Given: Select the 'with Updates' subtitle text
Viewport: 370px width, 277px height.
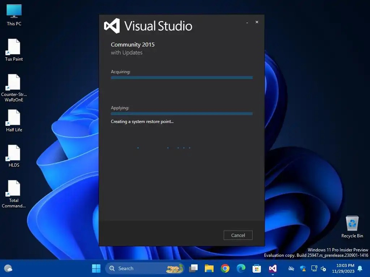Looking at the screenshot, I should click(x=127, y=53).
